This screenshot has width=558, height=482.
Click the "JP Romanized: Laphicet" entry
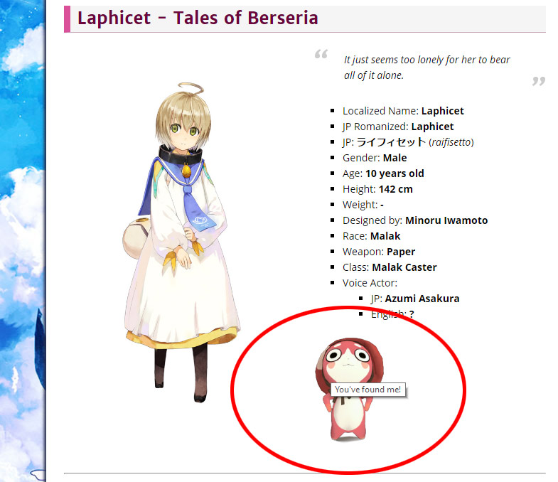click(x=398, y=127)
